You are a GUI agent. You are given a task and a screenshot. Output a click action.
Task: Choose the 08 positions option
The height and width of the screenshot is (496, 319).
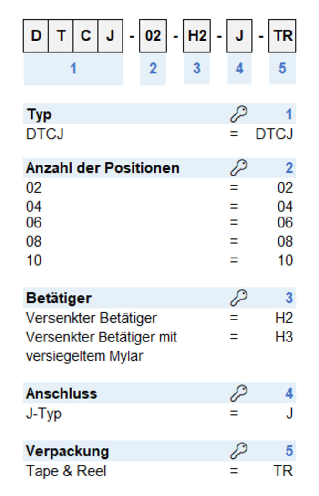click(x=159, y=241)
